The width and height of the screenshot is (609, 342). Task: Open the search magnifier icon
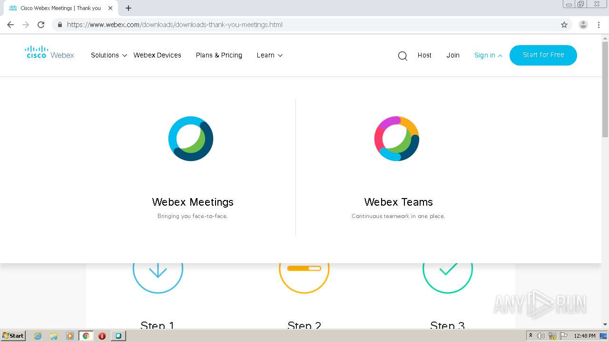pos(403,56)
